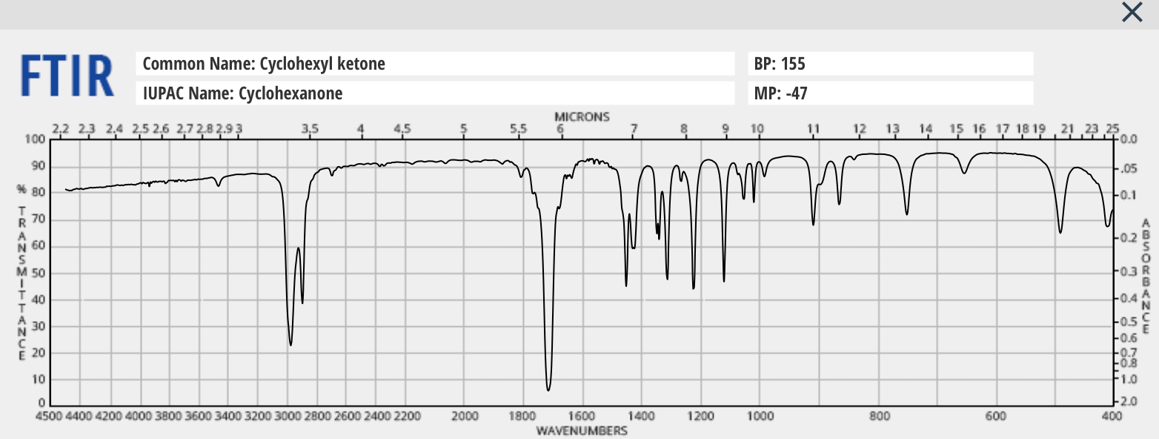This screenshot has height=439, width=1159.
Task: Click the FTIR logo
Action: (65, 74)
